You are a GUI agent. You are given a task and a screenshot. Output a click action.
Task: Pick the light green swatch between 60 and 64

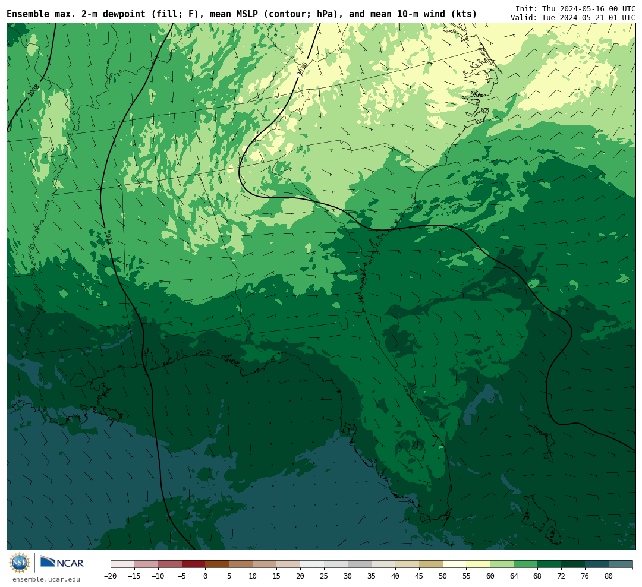[502, 564]
